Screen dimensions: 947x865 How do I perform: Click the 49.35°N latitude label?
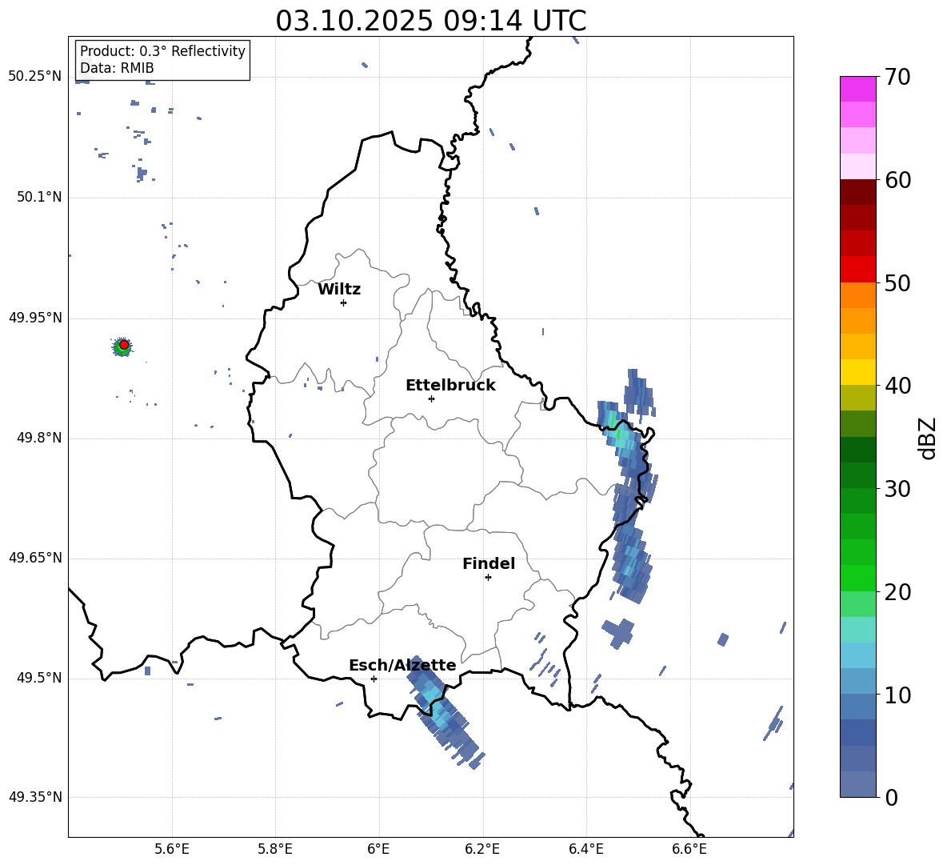pos(35,797)
